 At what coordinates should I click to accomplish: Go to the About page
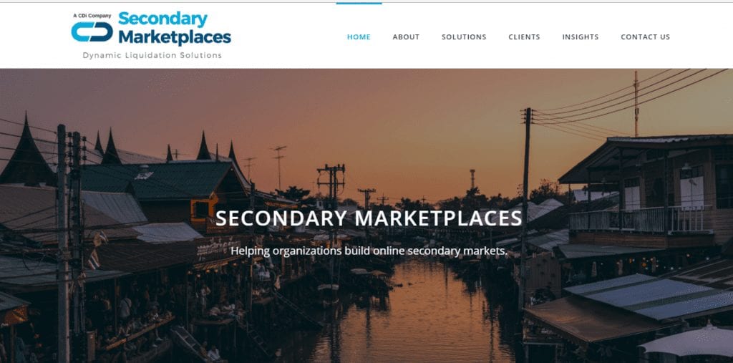coord(406,37)
